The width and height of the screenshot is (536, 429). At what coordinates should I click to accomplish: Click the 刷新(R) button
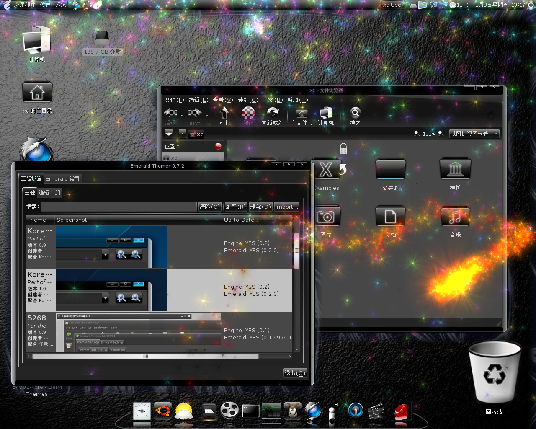(x=236, y=207)
